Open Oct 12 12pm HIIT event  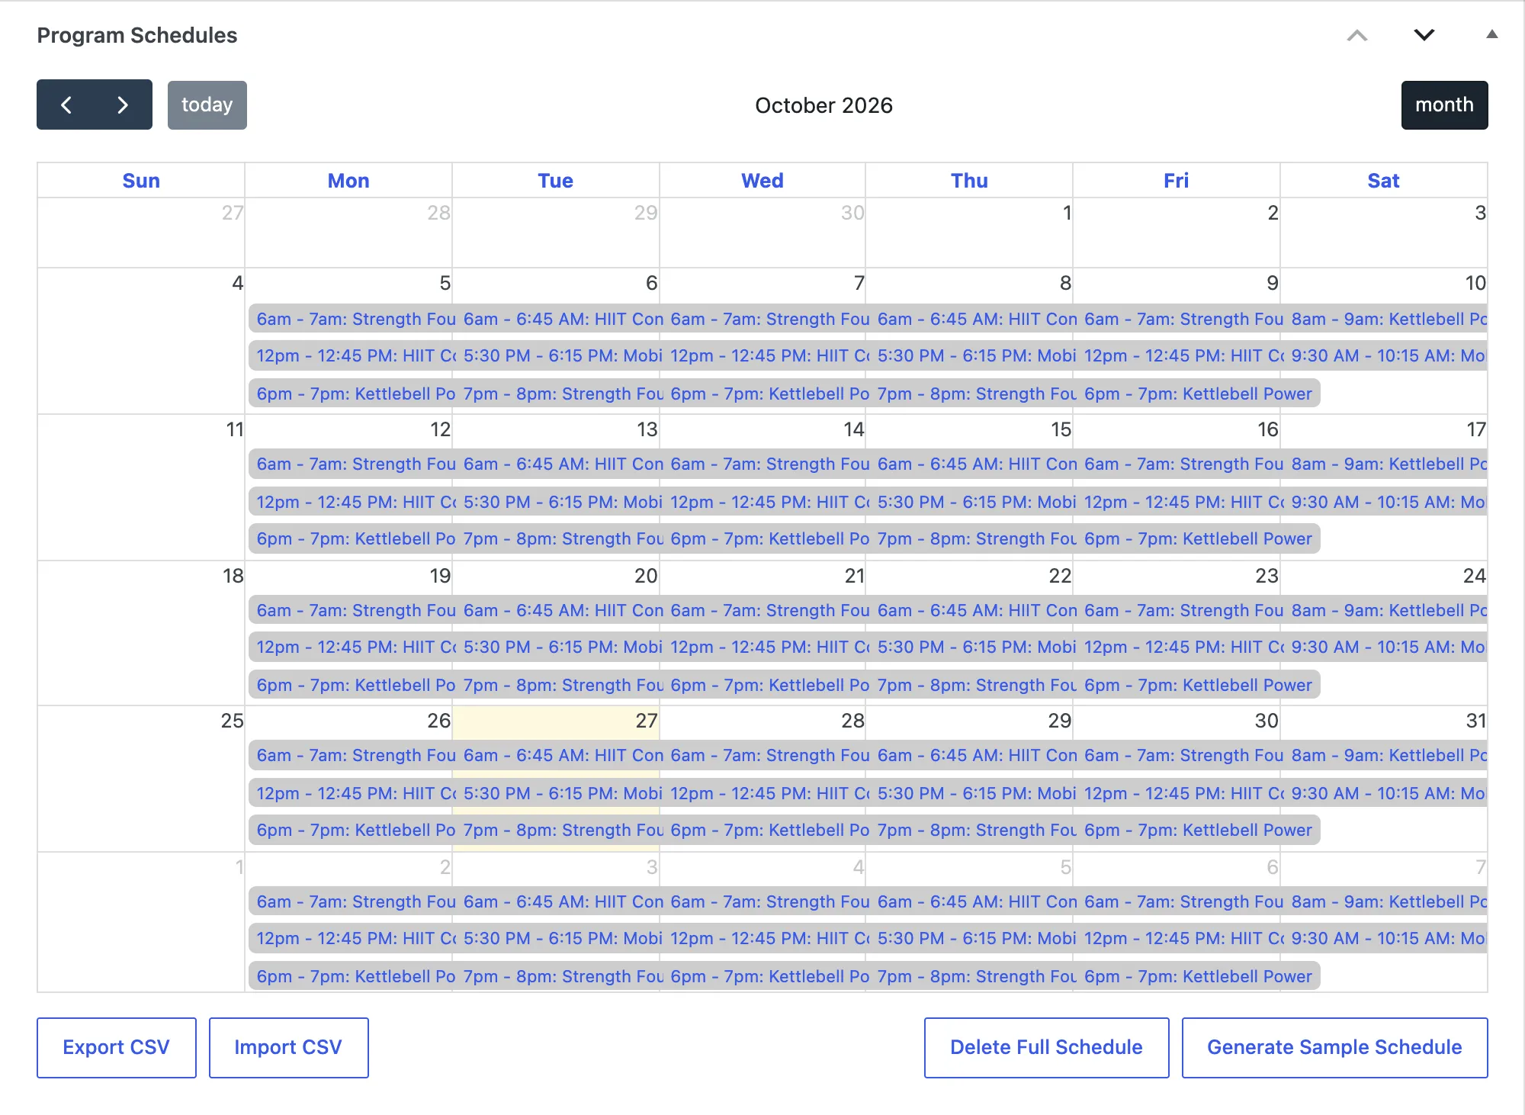point(352,502)
